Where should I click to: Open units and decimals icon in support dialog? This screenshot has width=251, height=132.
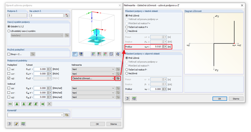coord(23,124)
